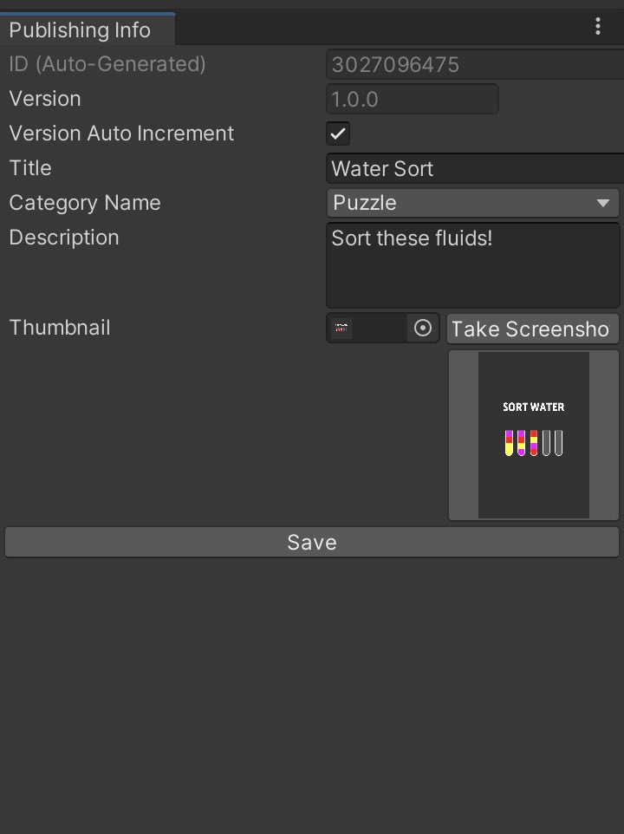Viewport: 624px width, 834px height.
Task: Toggle the Version Auto Increment checkbox
Action: coord(338,134)
